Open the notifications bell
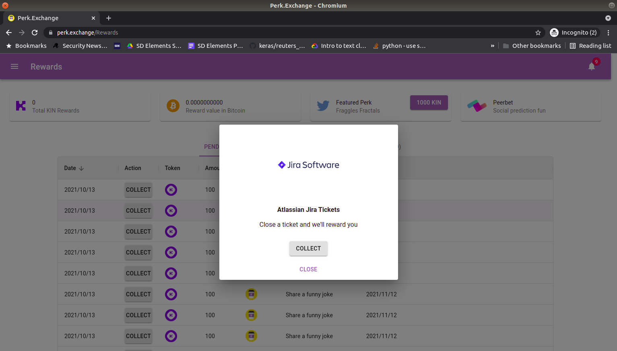This screenshot has height=351, width=617. (x=592, y=66)
